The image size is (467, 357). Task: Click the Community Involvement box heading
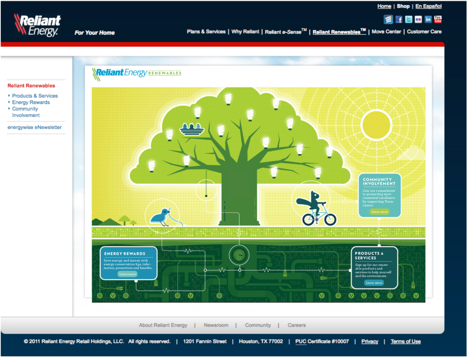pyautogui.click(x=379, y=182)
